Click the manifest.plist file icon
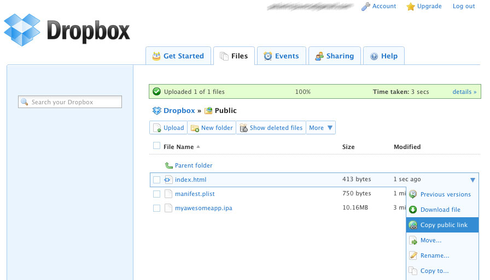Viewport: 490px width, 280px height. 168,194
